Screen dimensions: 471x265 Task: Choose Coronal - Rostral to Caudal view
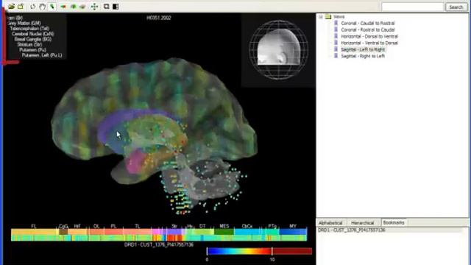pyautogui.click(x=368, y=29)
